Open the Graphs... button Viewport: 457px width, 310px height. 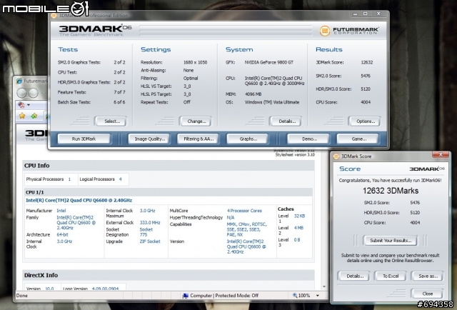pos(248,139)
